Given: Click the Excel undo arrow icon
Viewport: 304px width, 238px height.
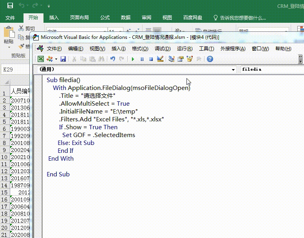Looking at the screenshot, I should tap(22, 5).
